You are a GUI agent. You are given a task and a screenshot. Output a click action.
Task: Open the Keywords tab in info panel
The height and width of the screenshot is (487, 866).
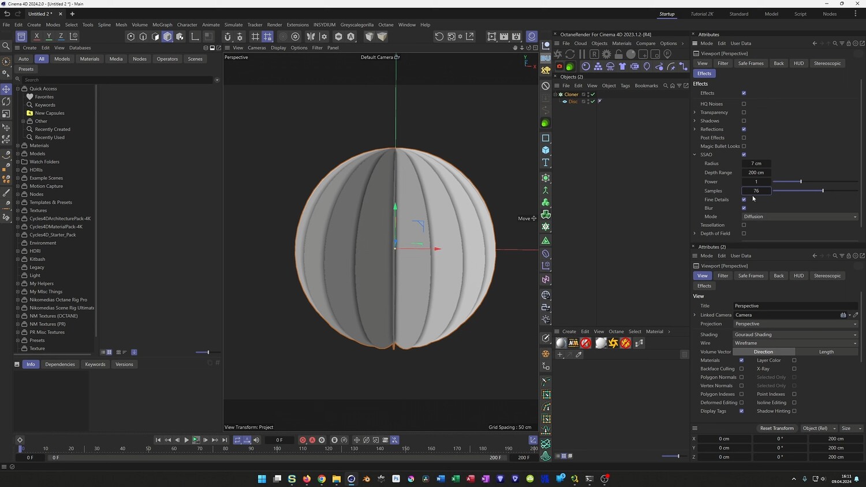click(x=95, y=364)
